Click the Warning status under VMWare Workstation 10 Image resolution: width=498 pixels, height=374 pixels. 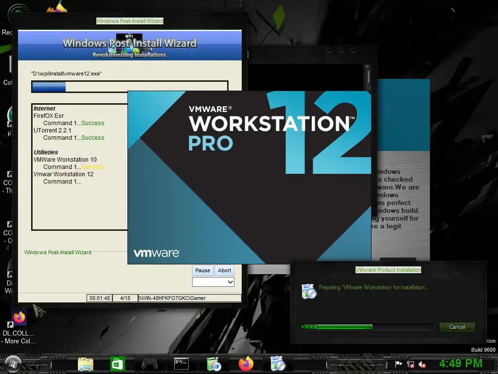point(92,167)
